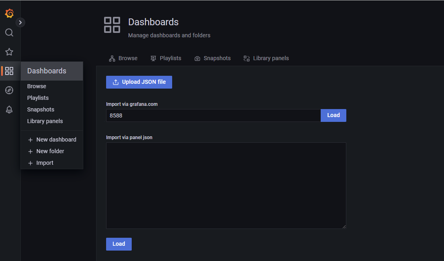Click the 'Import via grafana.com' label
This screenshot has height=261, width=444.
tap(132, 104)
